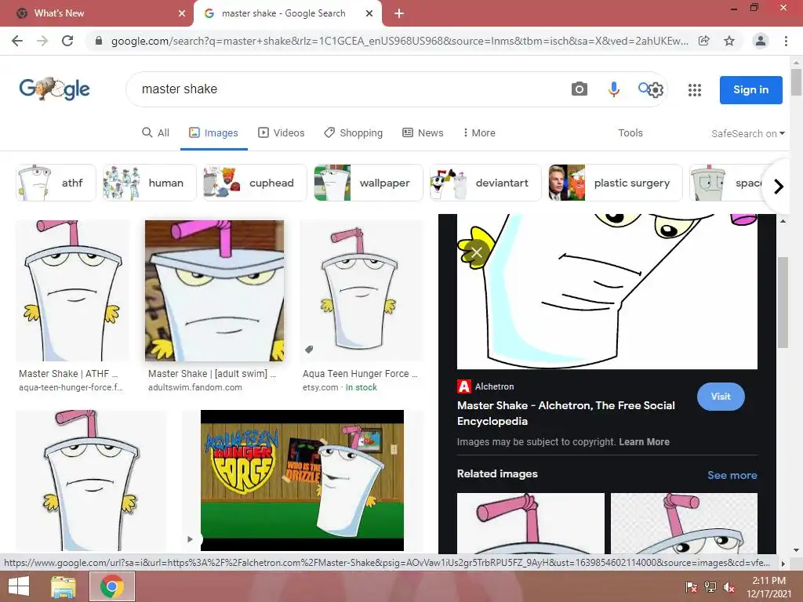
Task: Click the address bar URL
Action: pos(399,41)
